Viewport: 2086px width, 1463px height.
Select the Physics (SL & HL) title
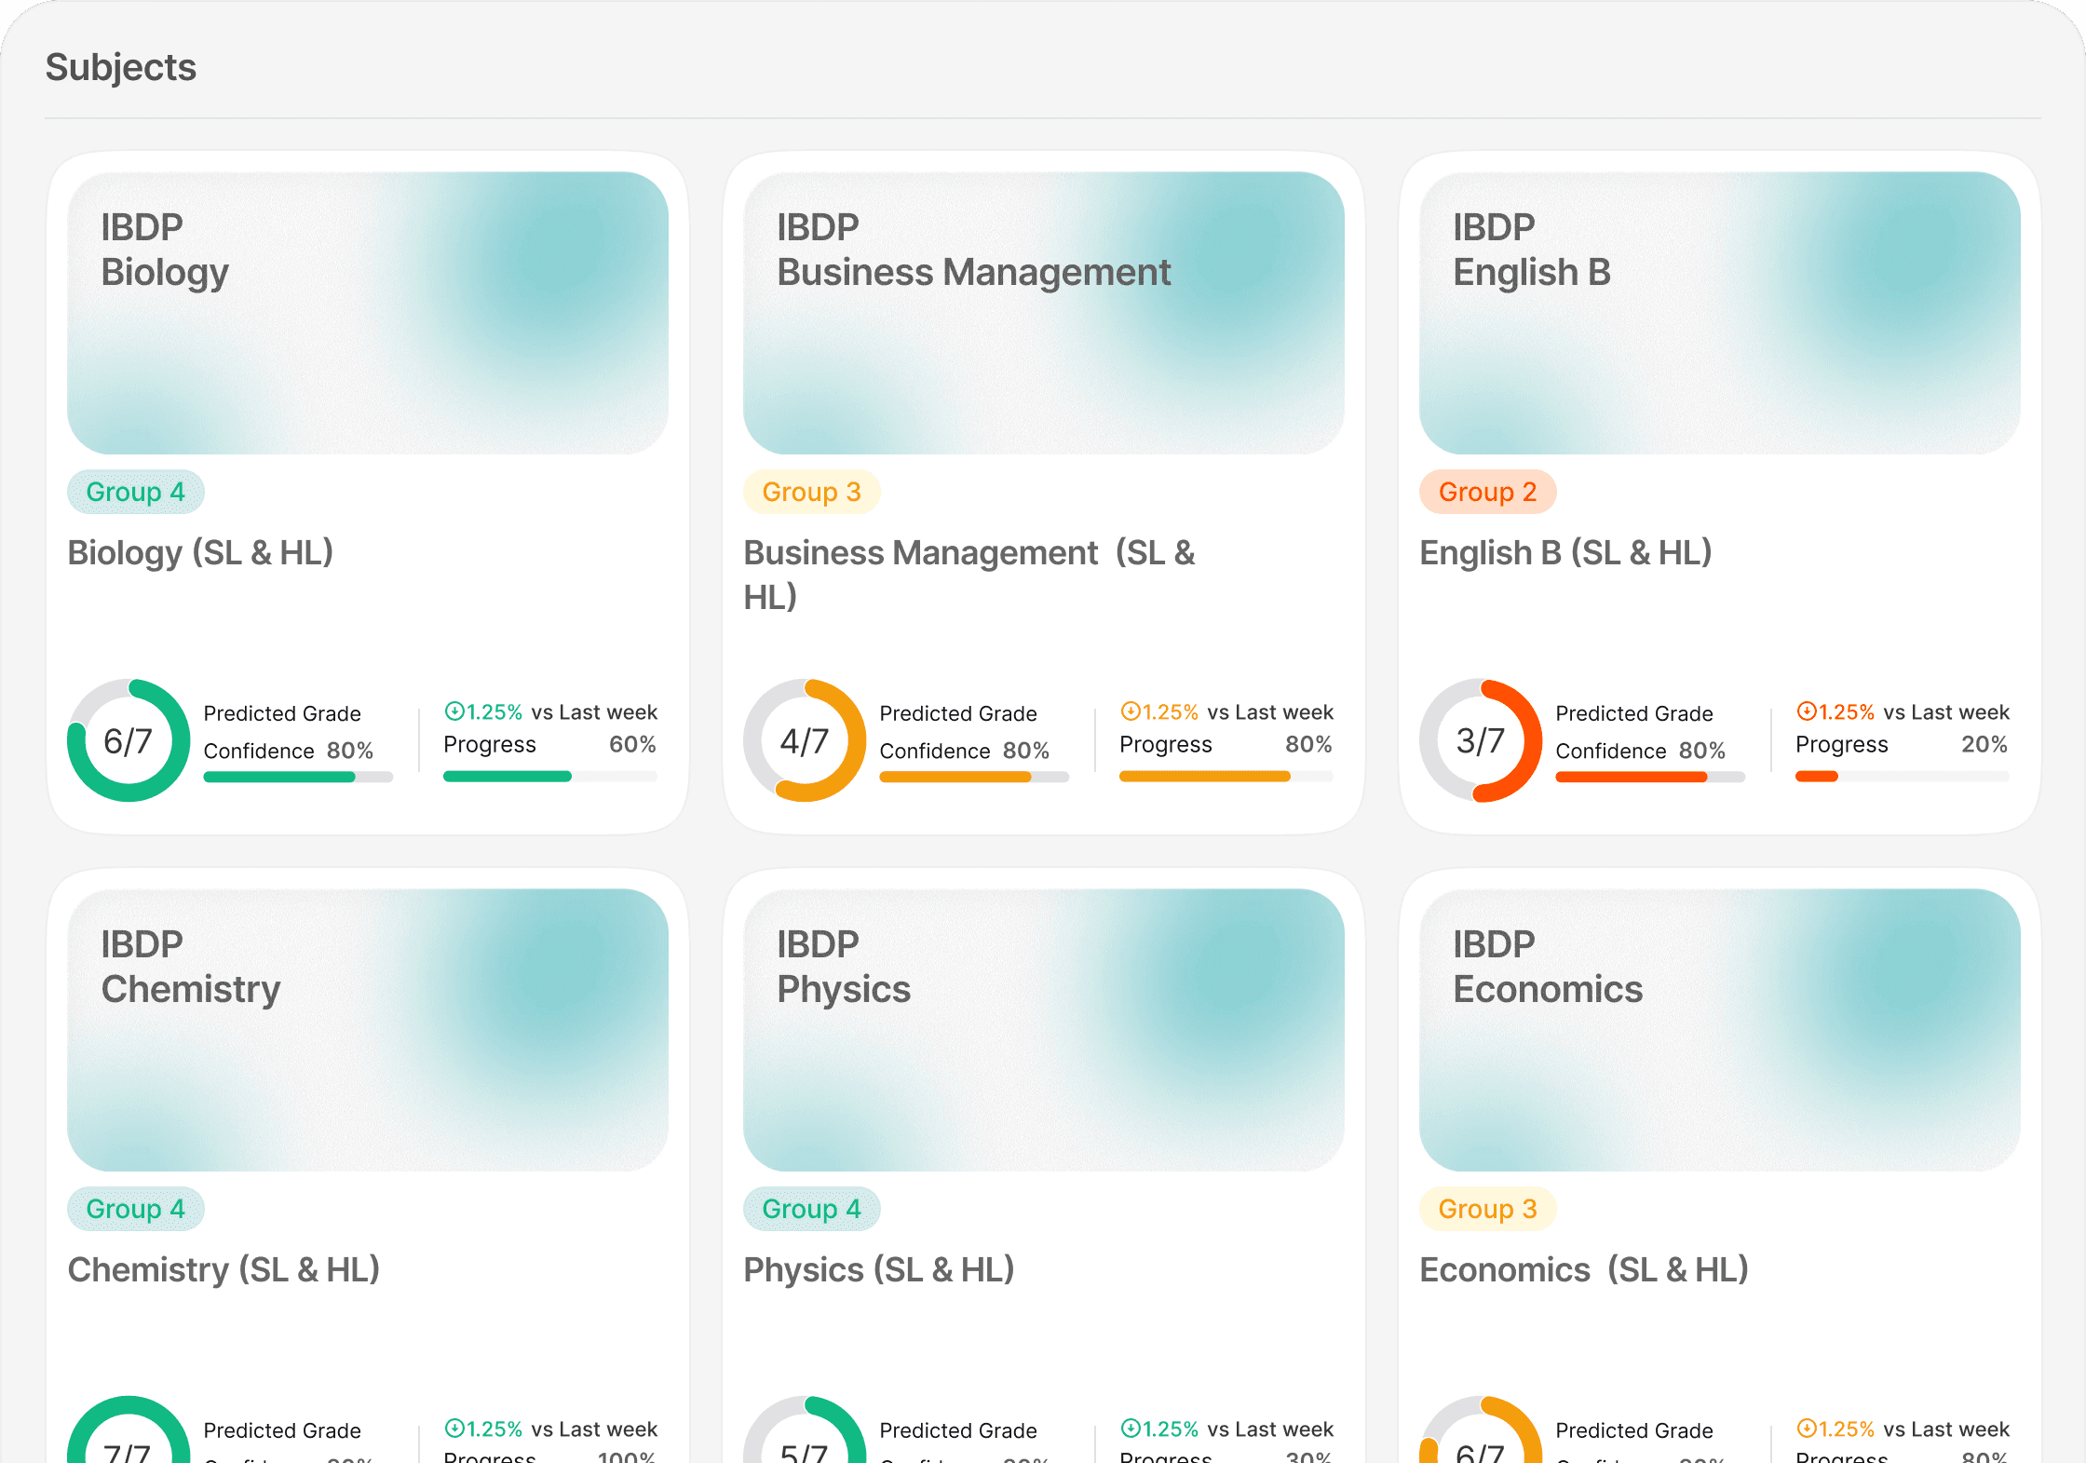[x=879, y=1270]
